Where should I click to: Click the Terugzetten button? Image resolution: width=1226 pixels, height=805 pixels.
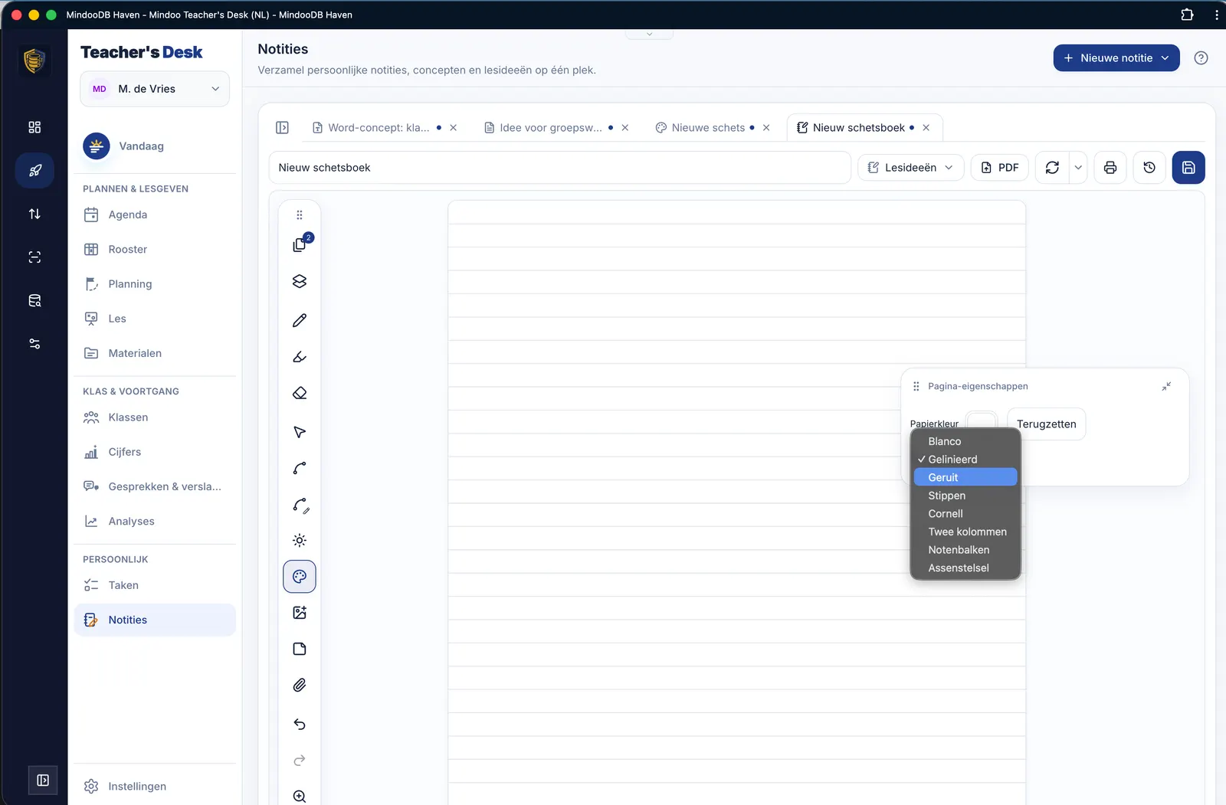pyautogui.click(x=1046, y=424)
